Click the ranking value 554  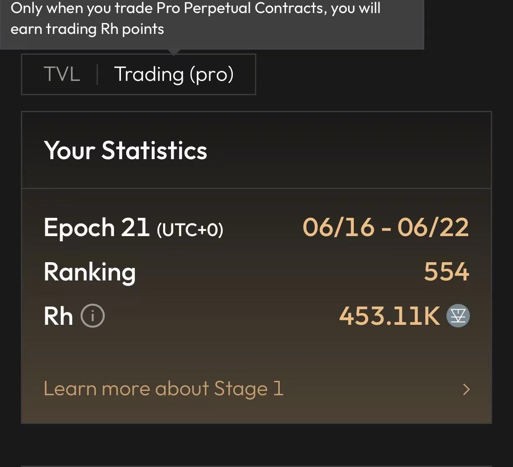click(446, 271)
